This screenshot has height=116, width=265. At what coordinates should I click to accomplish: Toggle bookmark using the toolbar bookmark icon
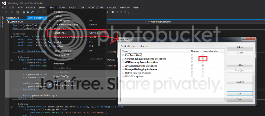(x=112, y=12)
